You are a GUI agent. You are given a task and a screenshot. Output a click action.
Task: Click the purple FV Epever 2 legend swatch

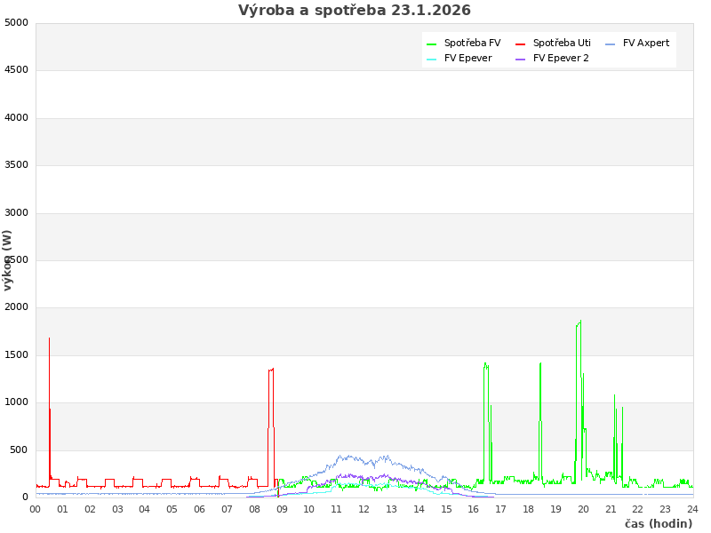point(520,59)
